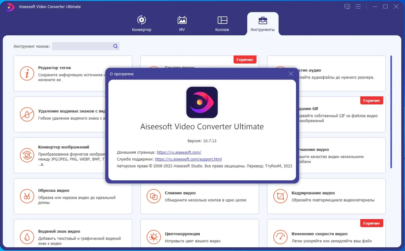The image size is (405, 251).
Task: Open the support.html support link
Action: [188, 159]
